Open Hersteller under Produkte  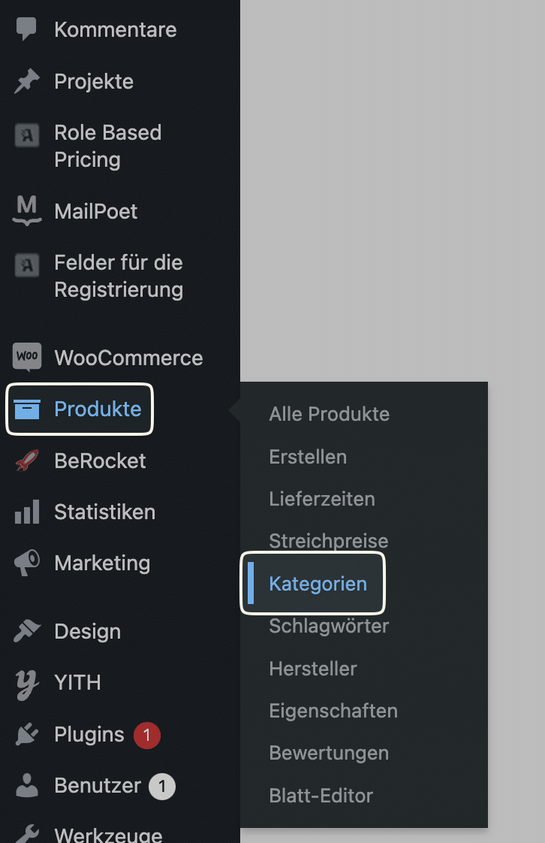[x=313, y=669]
